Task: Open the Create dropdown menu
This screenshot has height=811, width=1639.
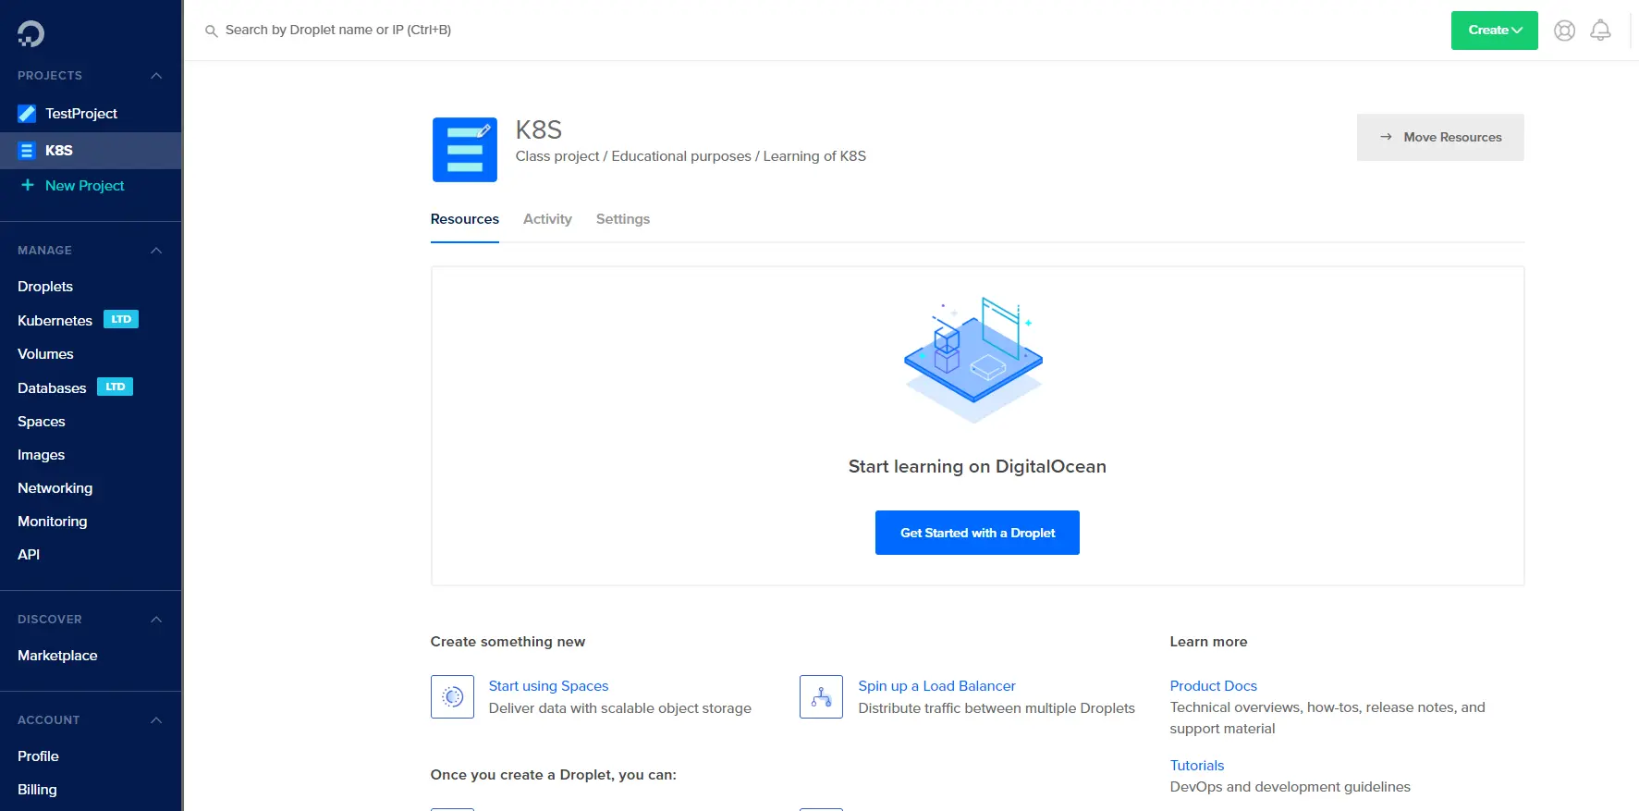Action: 1494,31
